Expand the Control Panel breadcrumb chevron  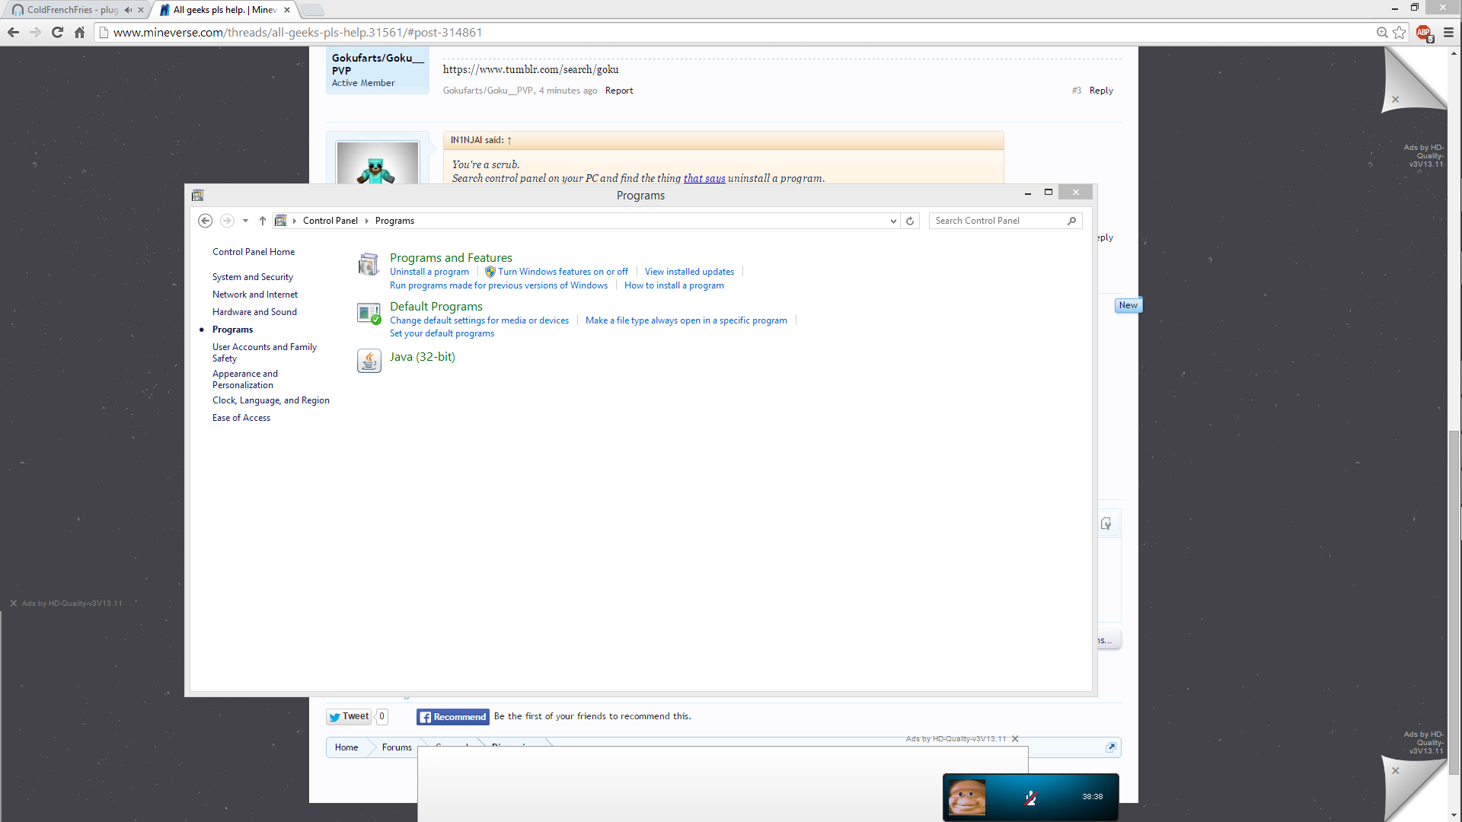click(366, 221)
